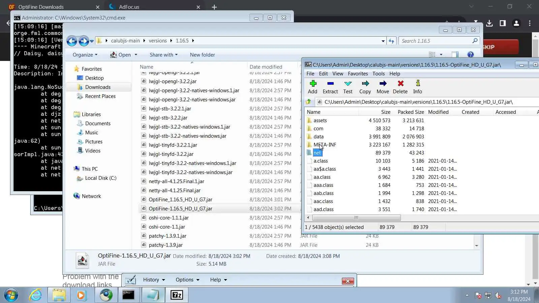Click the volume icon in the system tray
The image size is (539, 303).
[x=498, y=296]
